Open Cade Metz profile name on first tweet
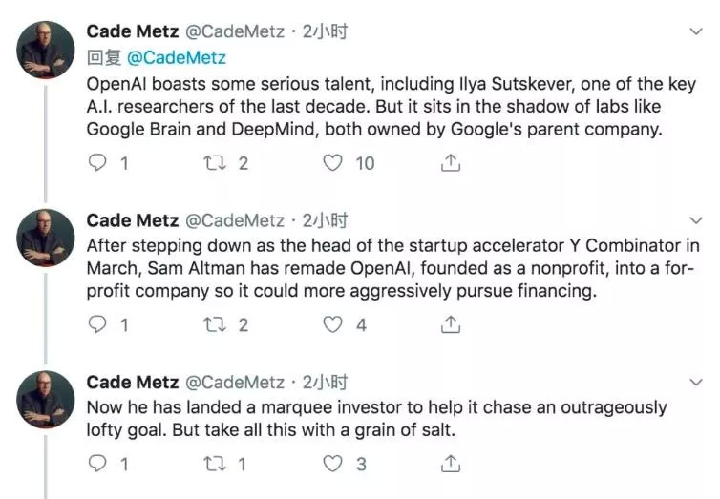 (x=132, y=32)
